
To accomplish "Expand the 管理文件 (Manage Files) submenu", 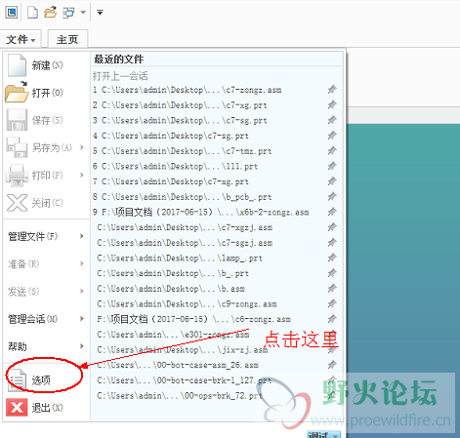I will click(x=46, y=236).
